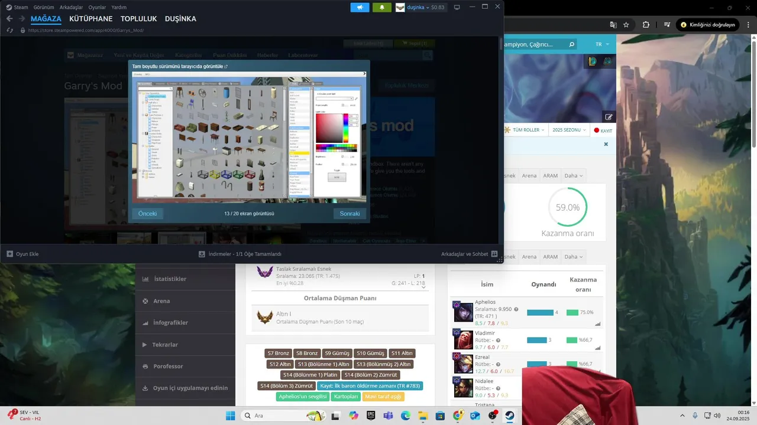
Task: Click Kimliğinizi doğrulayın profile button in browser
Action: [x=709, y=25]
